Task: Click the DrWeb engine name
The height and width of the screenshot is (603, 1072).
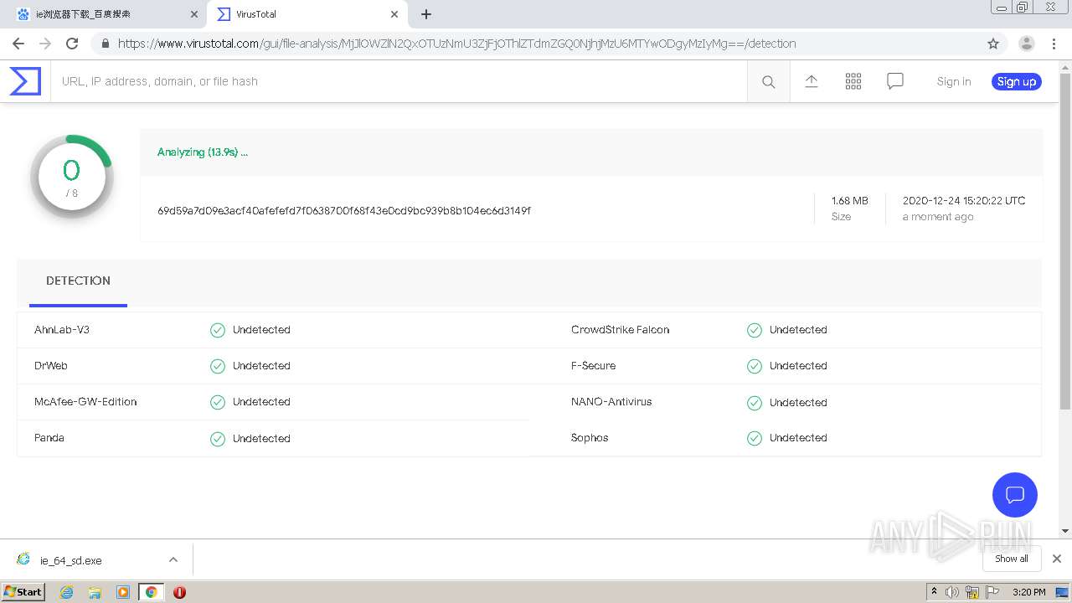Action: (x=51, y=366)
